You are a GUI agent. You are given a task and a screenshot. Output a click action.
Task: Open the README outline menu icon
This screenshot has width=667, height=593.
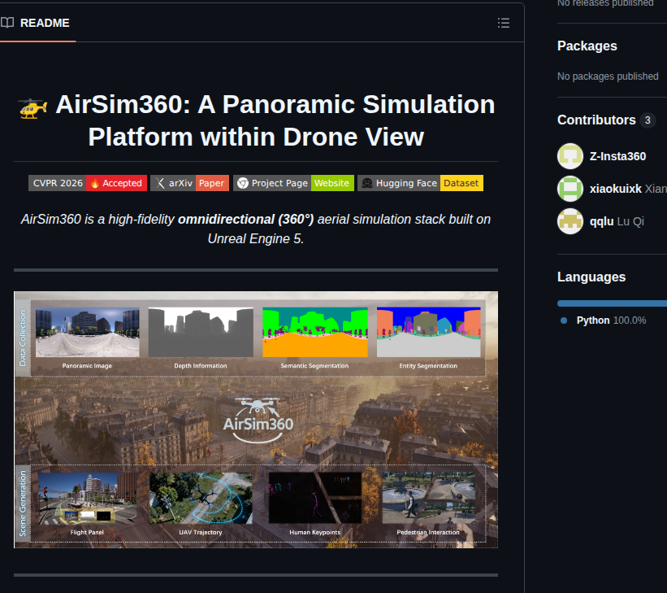(x=504, y=23)
